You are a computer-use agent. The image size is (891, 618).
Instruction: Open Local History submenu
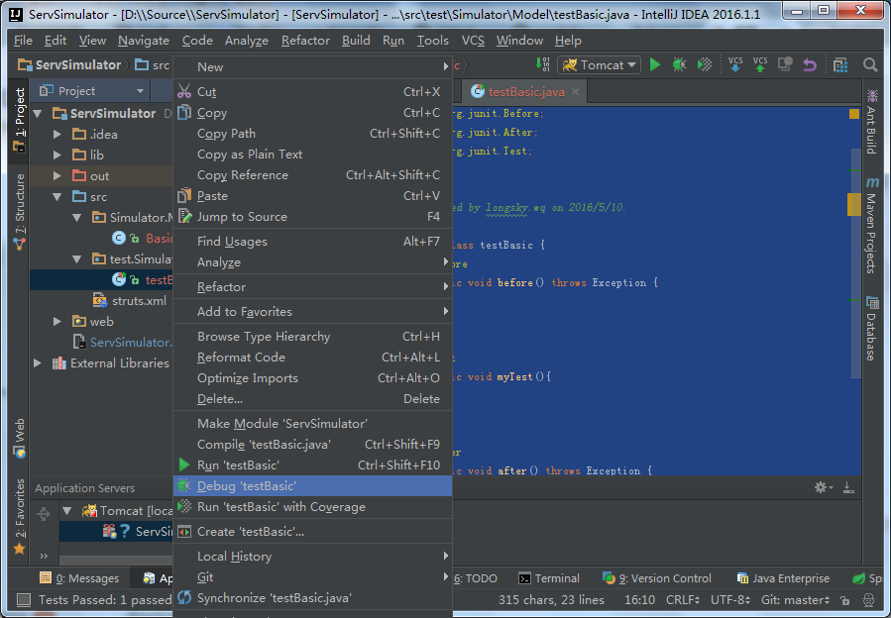pos(312,556)
